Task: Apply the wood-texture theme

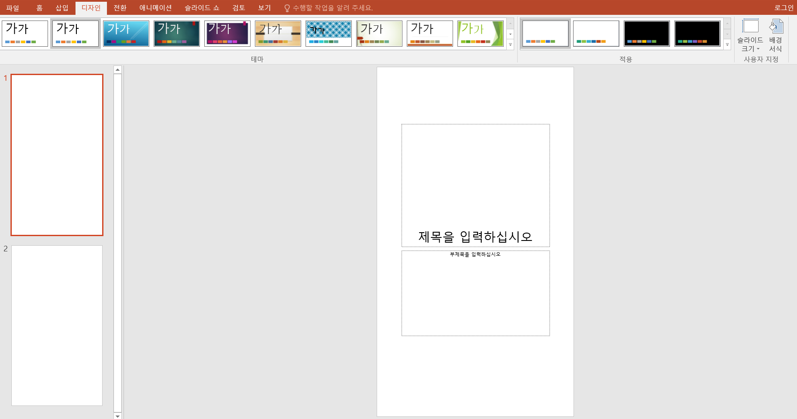Action: click(x=278, y=34)
